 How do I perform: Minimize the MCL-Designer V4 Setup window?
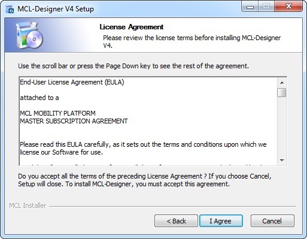point(250,7)
